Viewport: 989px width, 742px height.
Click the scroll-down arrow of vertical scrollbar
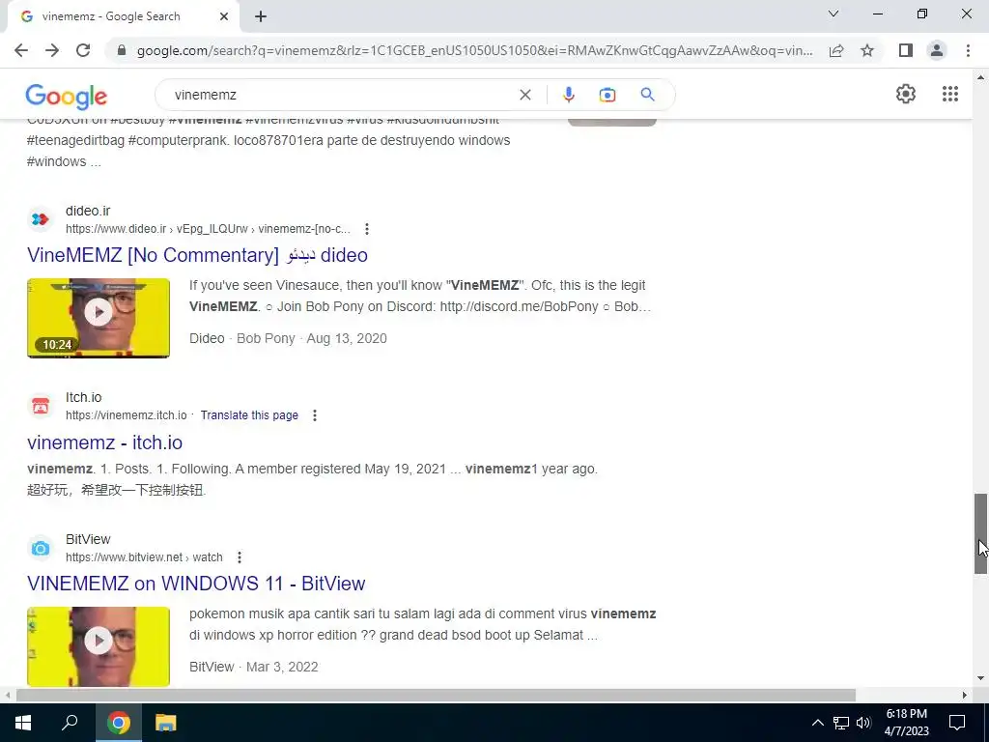980,679
